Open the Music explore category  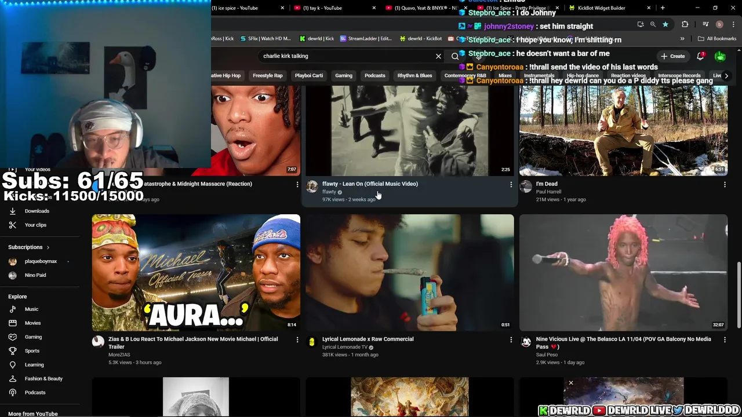click(31, 309)
